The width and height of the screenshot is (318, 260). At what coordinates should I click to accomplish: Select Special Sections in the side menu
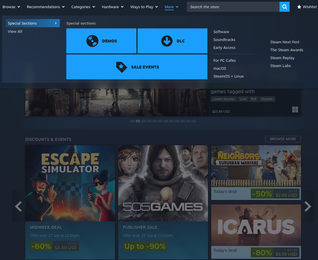[x=32, y=23]
